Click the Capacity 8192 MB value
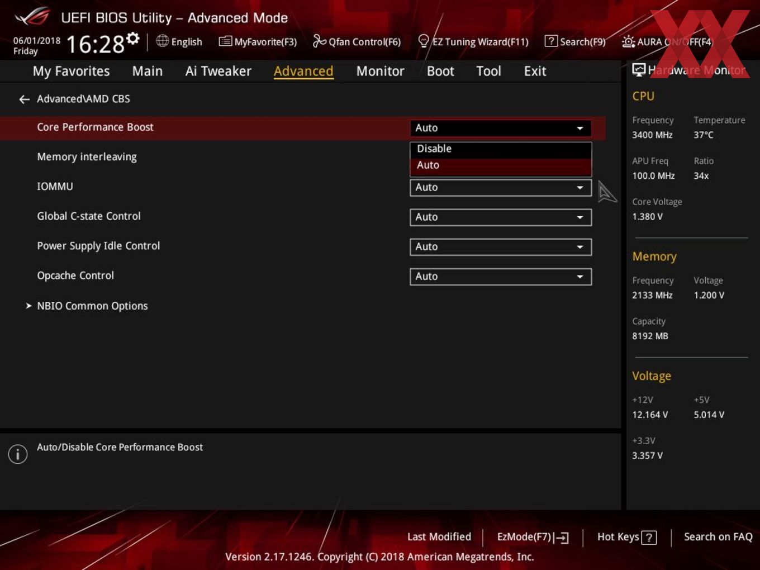 (650, 336)
